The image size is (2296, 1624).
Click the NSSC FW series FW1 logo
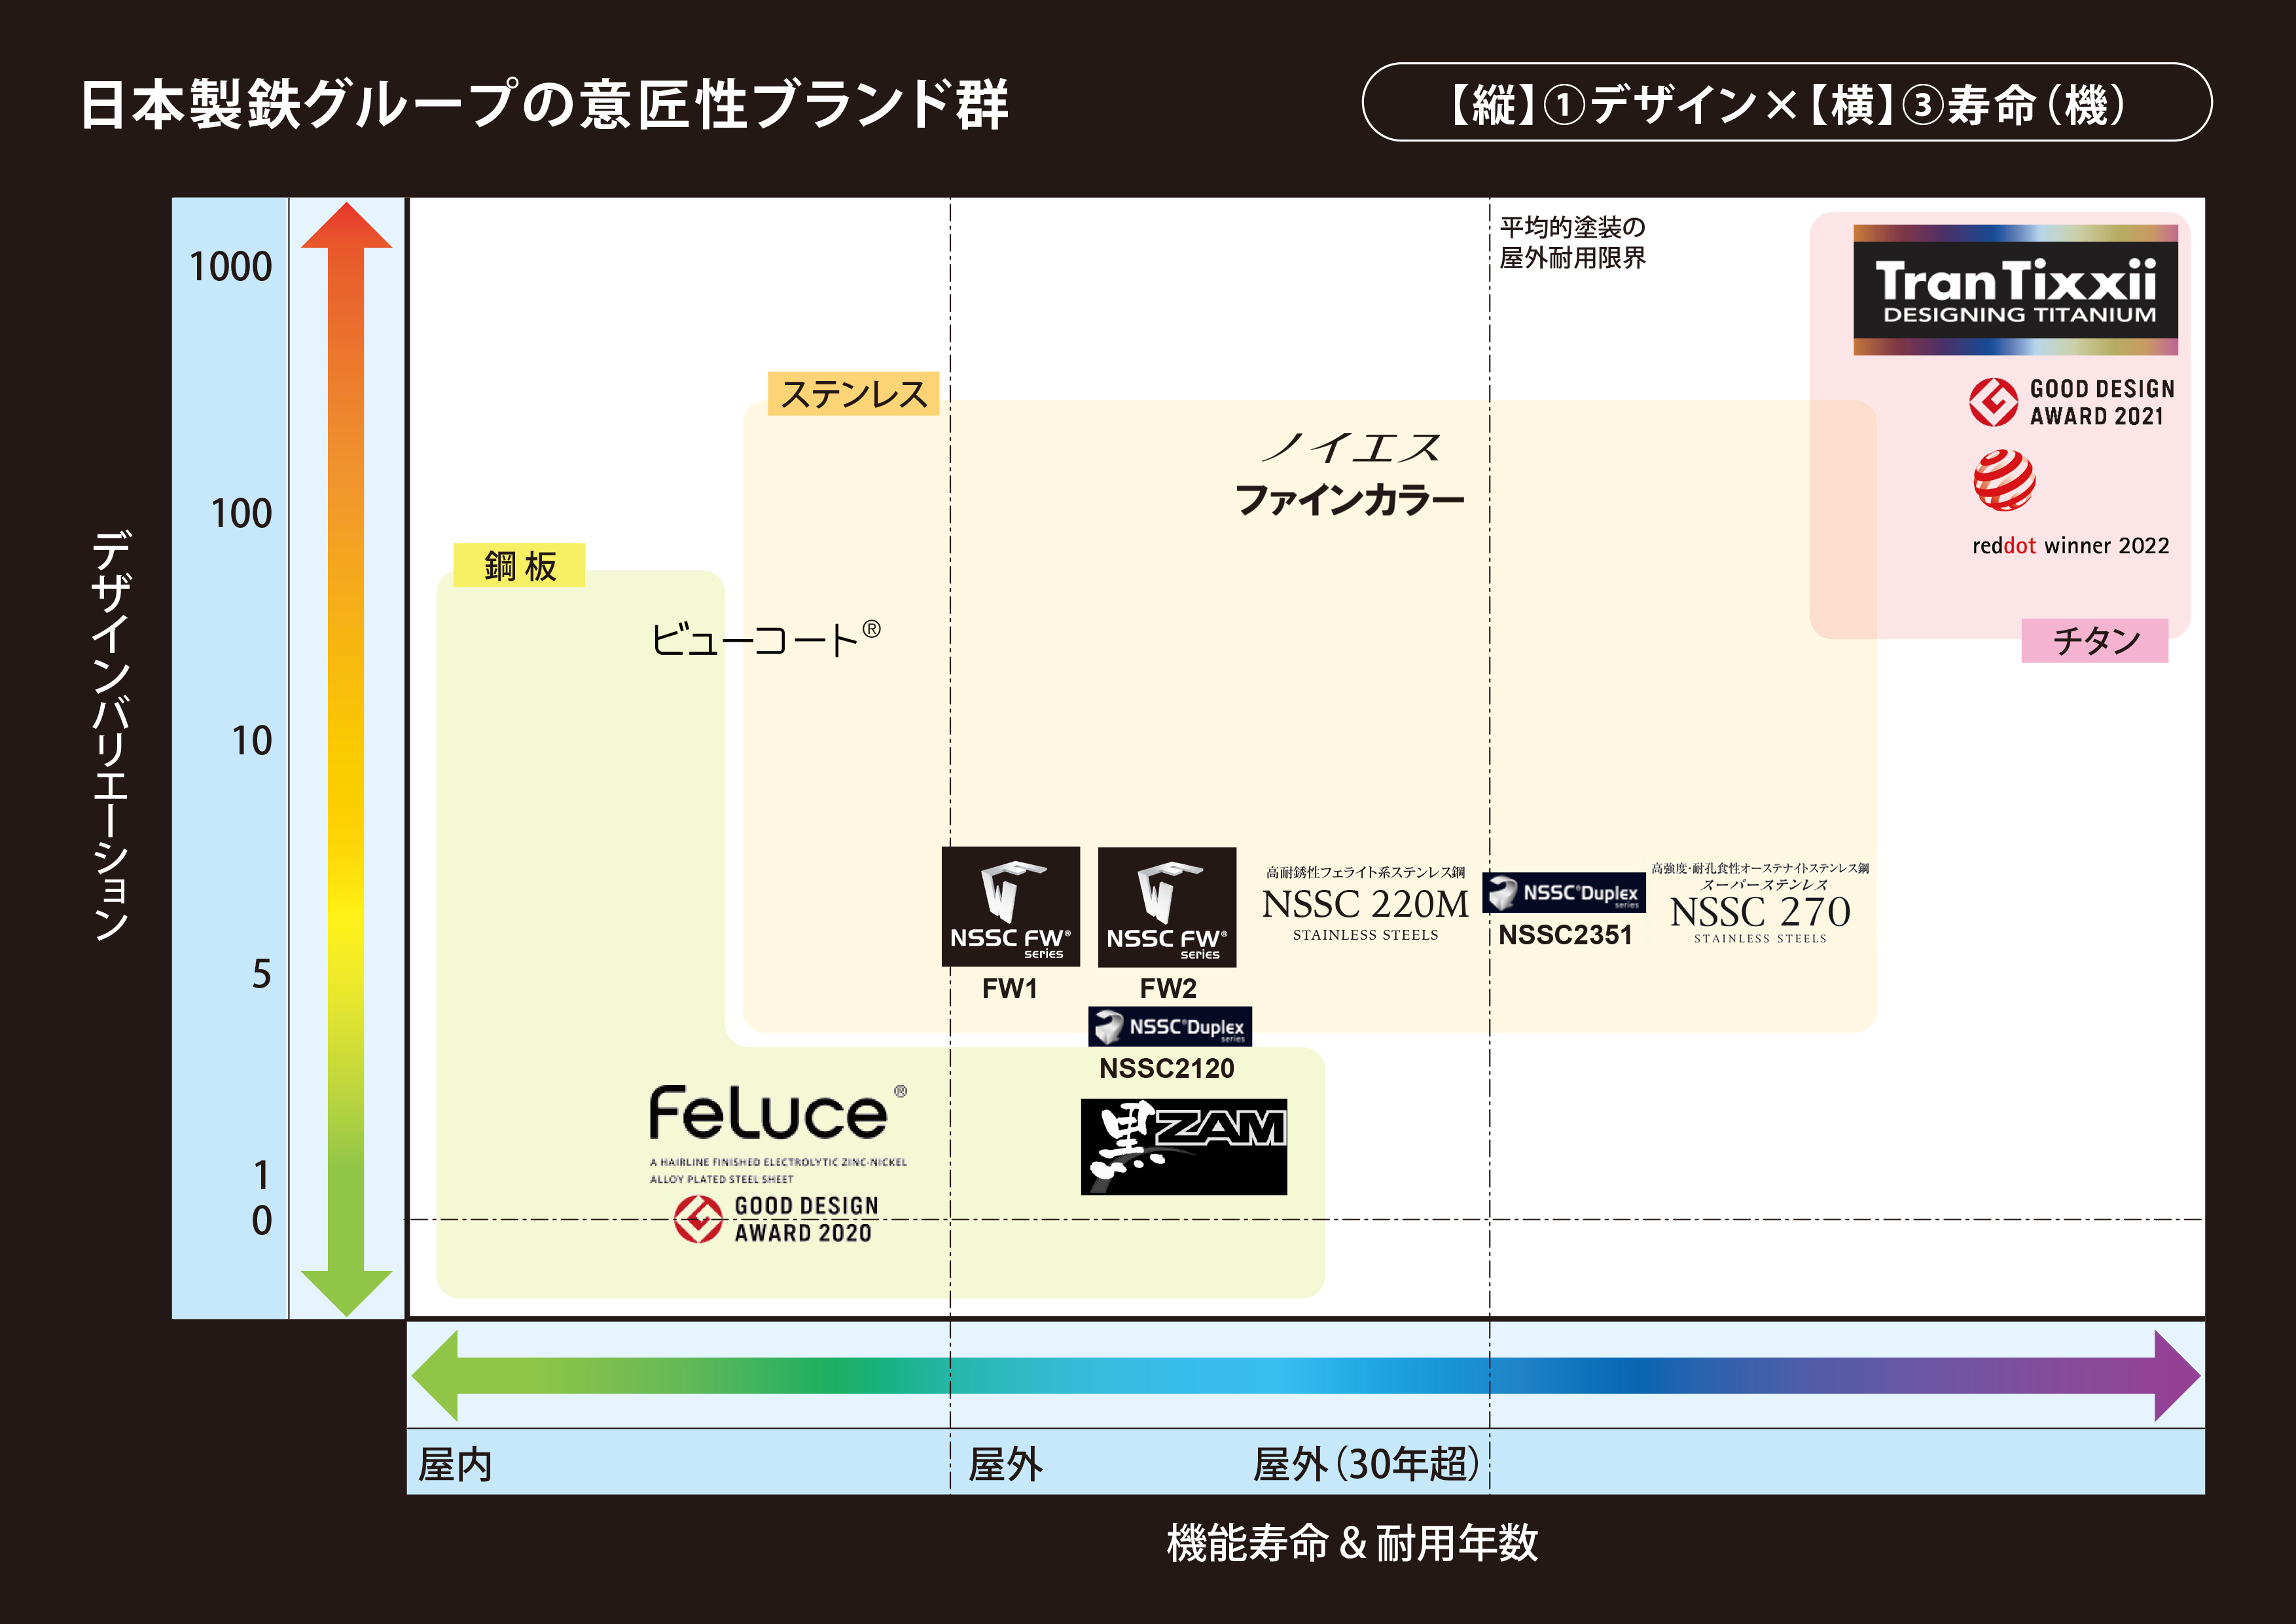(1010, 906)
